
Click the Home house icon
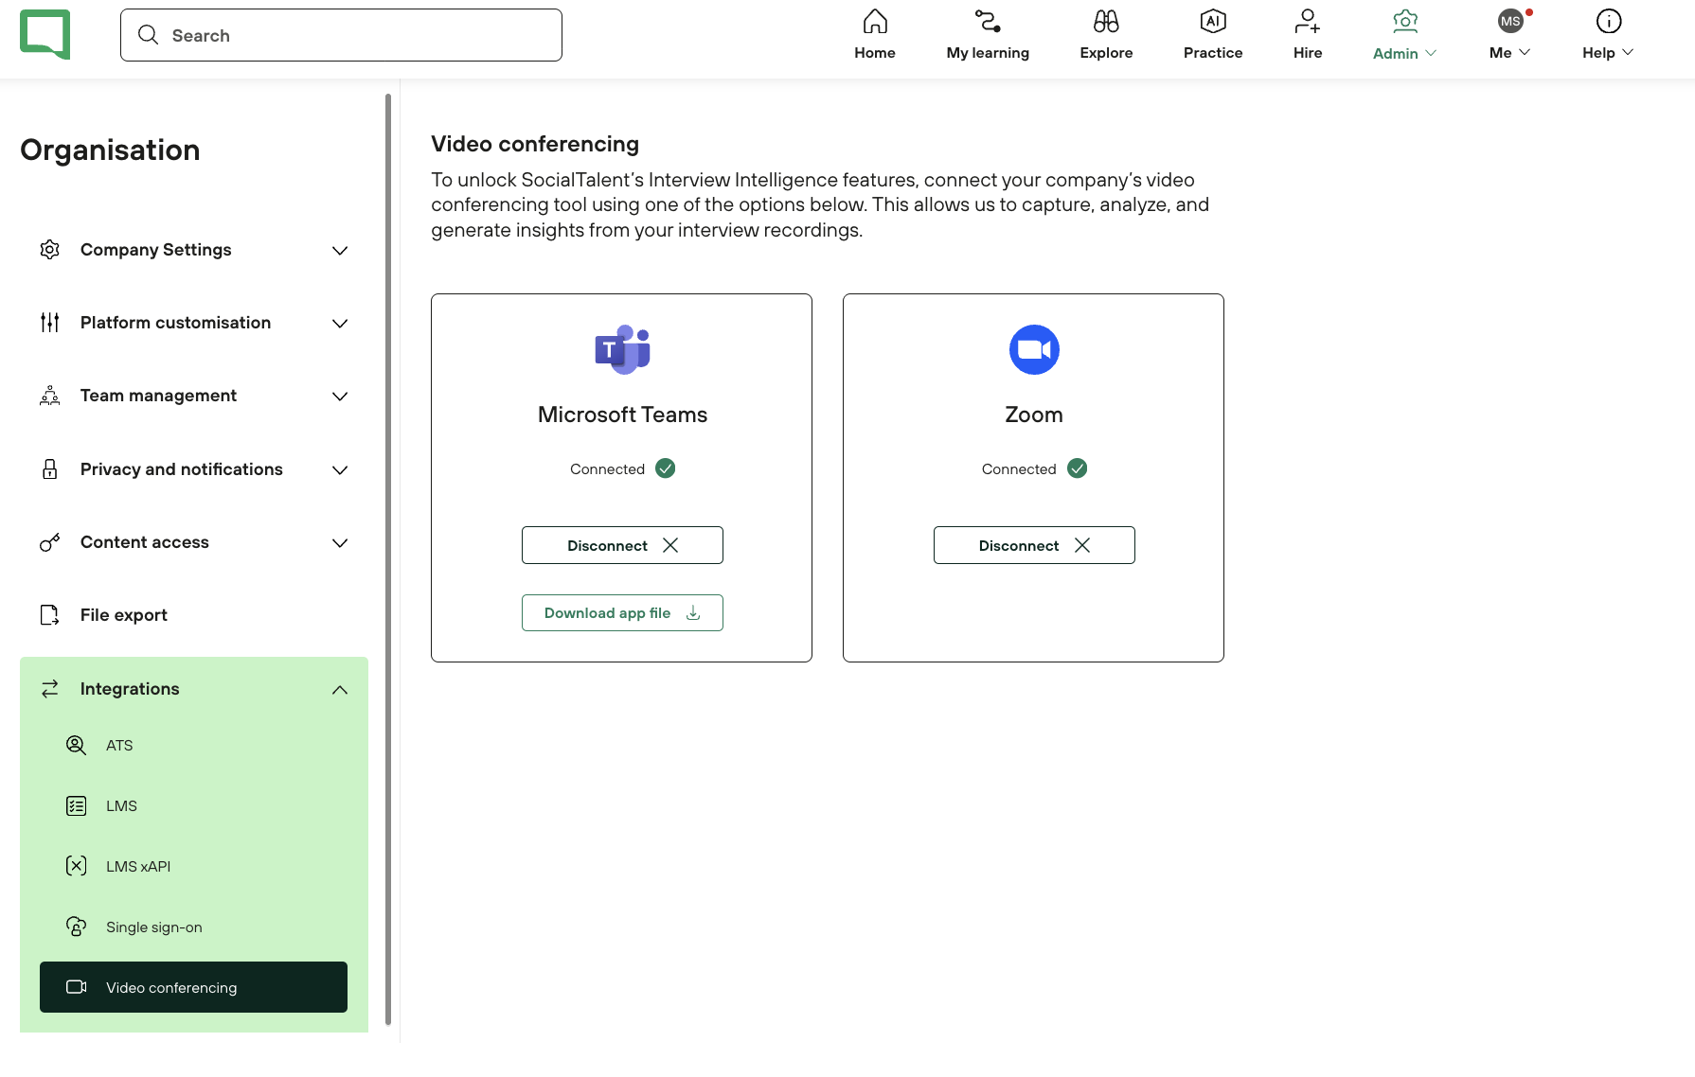point(874,21)
